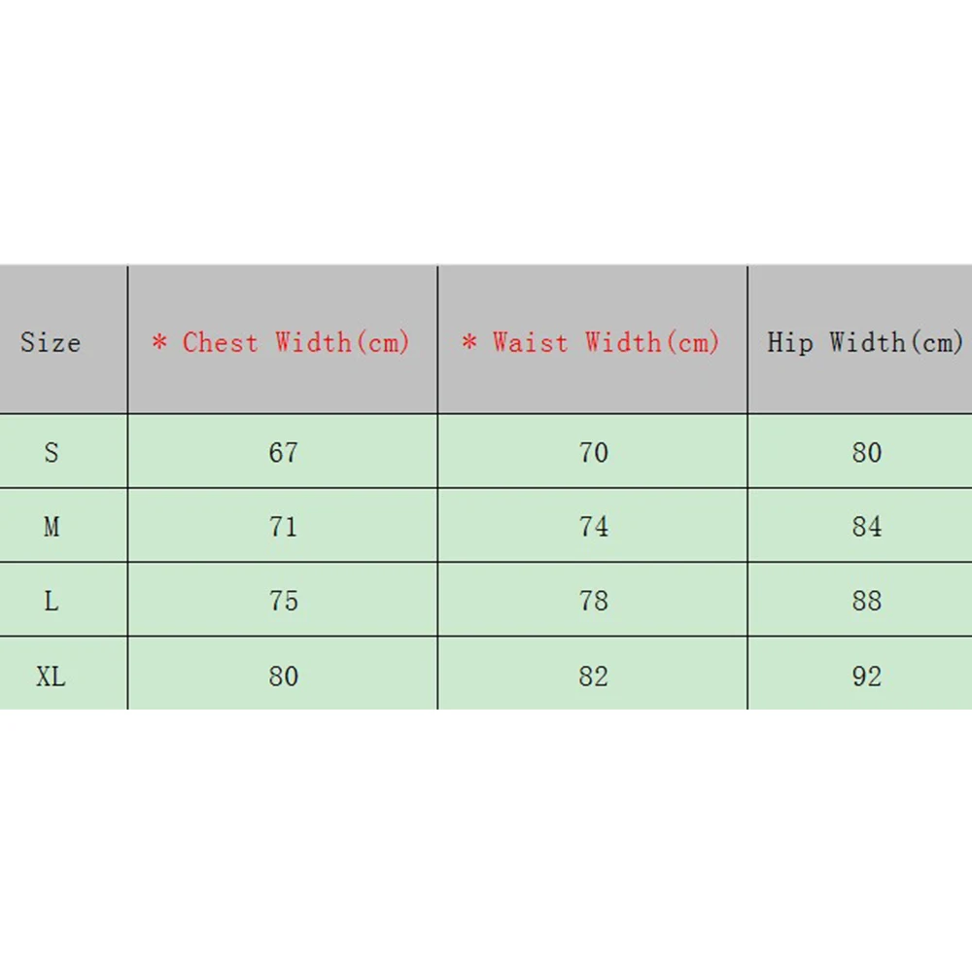Select waist width value 70
This screenshot has width=972, height=972.
pyautogui.click(x=593, y=452)
